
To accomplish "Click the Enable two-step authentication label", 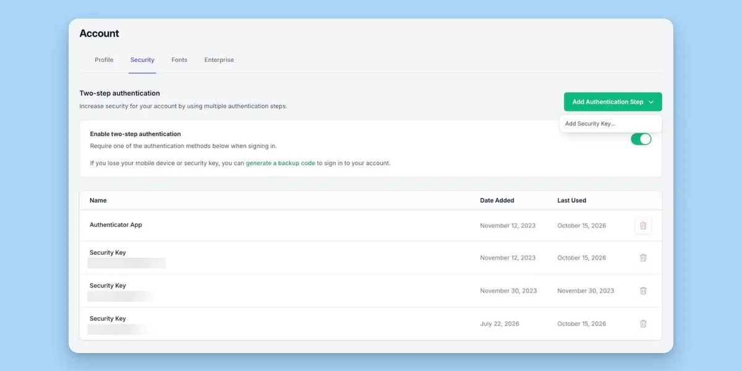I will (x=135, y=134).
